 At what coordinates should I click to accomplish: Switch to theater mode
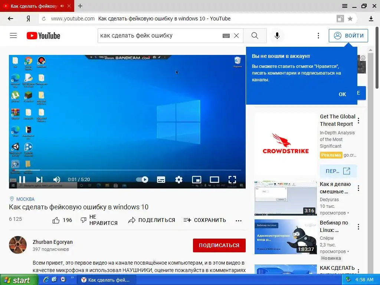pos(214,180)
